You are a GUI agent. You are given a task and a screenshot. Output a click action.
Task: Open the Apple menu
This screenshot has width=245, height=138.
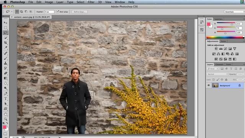click(x=5, y=2)
